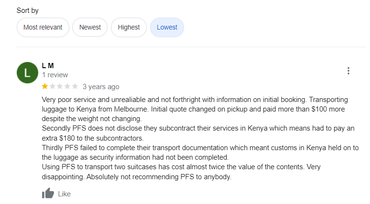Sort reviews by Newest
370x204 pixels.
tap(90, 27)
